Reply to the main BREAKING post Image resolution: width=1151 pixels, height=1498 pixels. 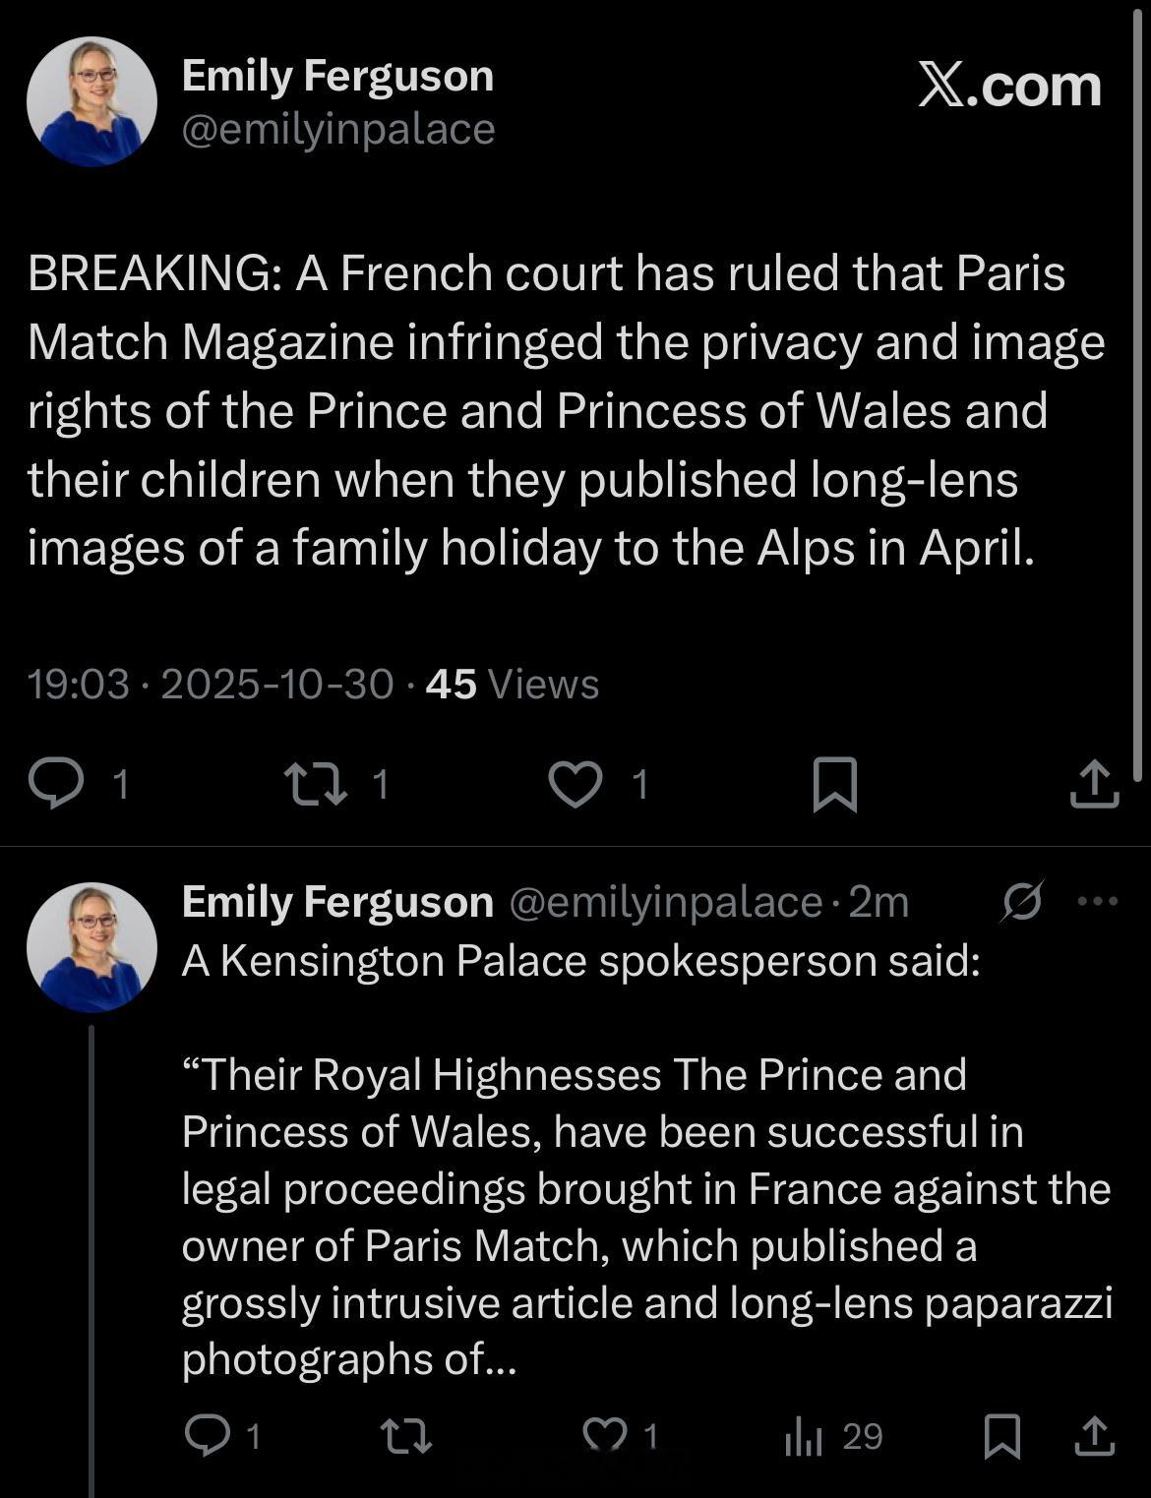[56, 784]
